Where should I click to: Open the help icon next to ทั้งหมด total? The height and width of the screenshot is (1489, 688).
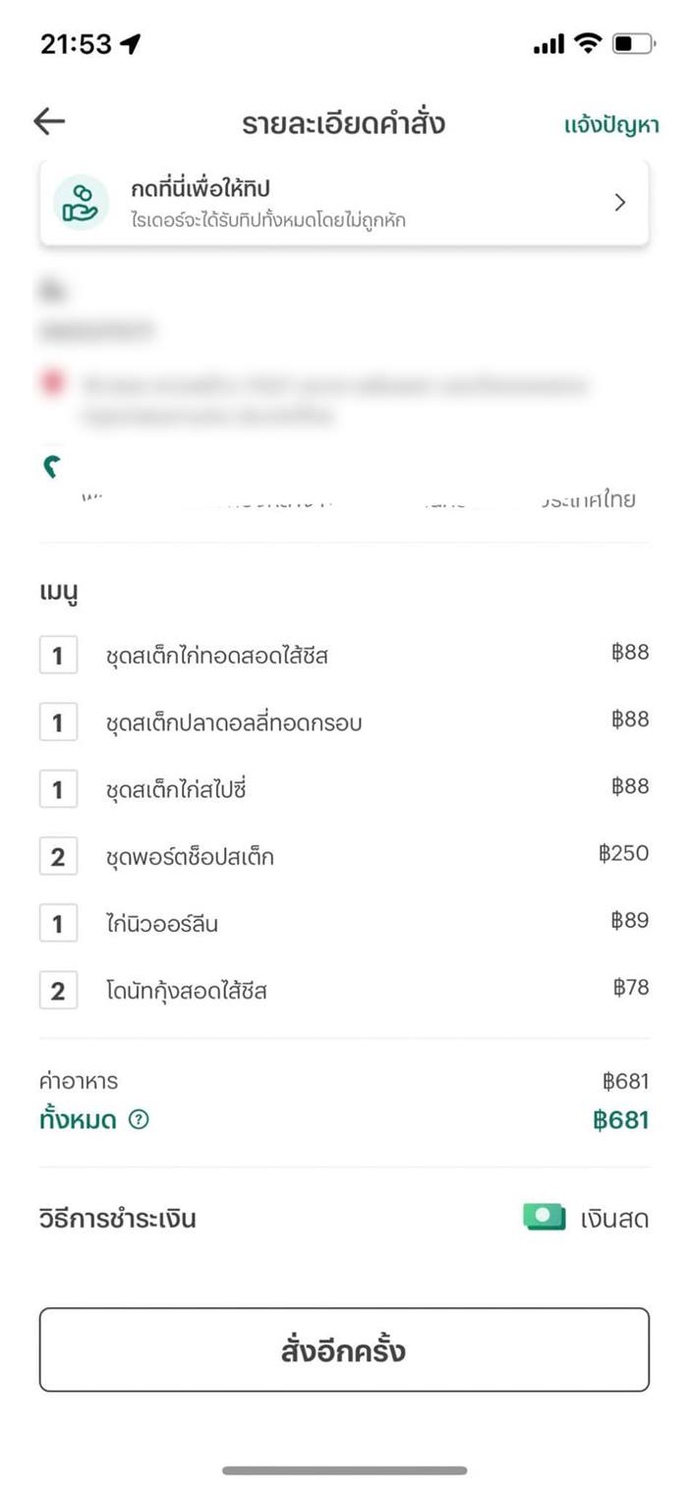coord(140,1119)
